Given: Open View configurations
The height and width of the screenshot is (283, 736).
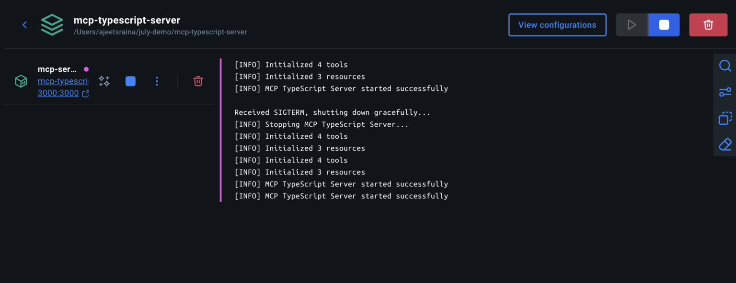Looking at the screenshot, I should click(x=557, y=24).
